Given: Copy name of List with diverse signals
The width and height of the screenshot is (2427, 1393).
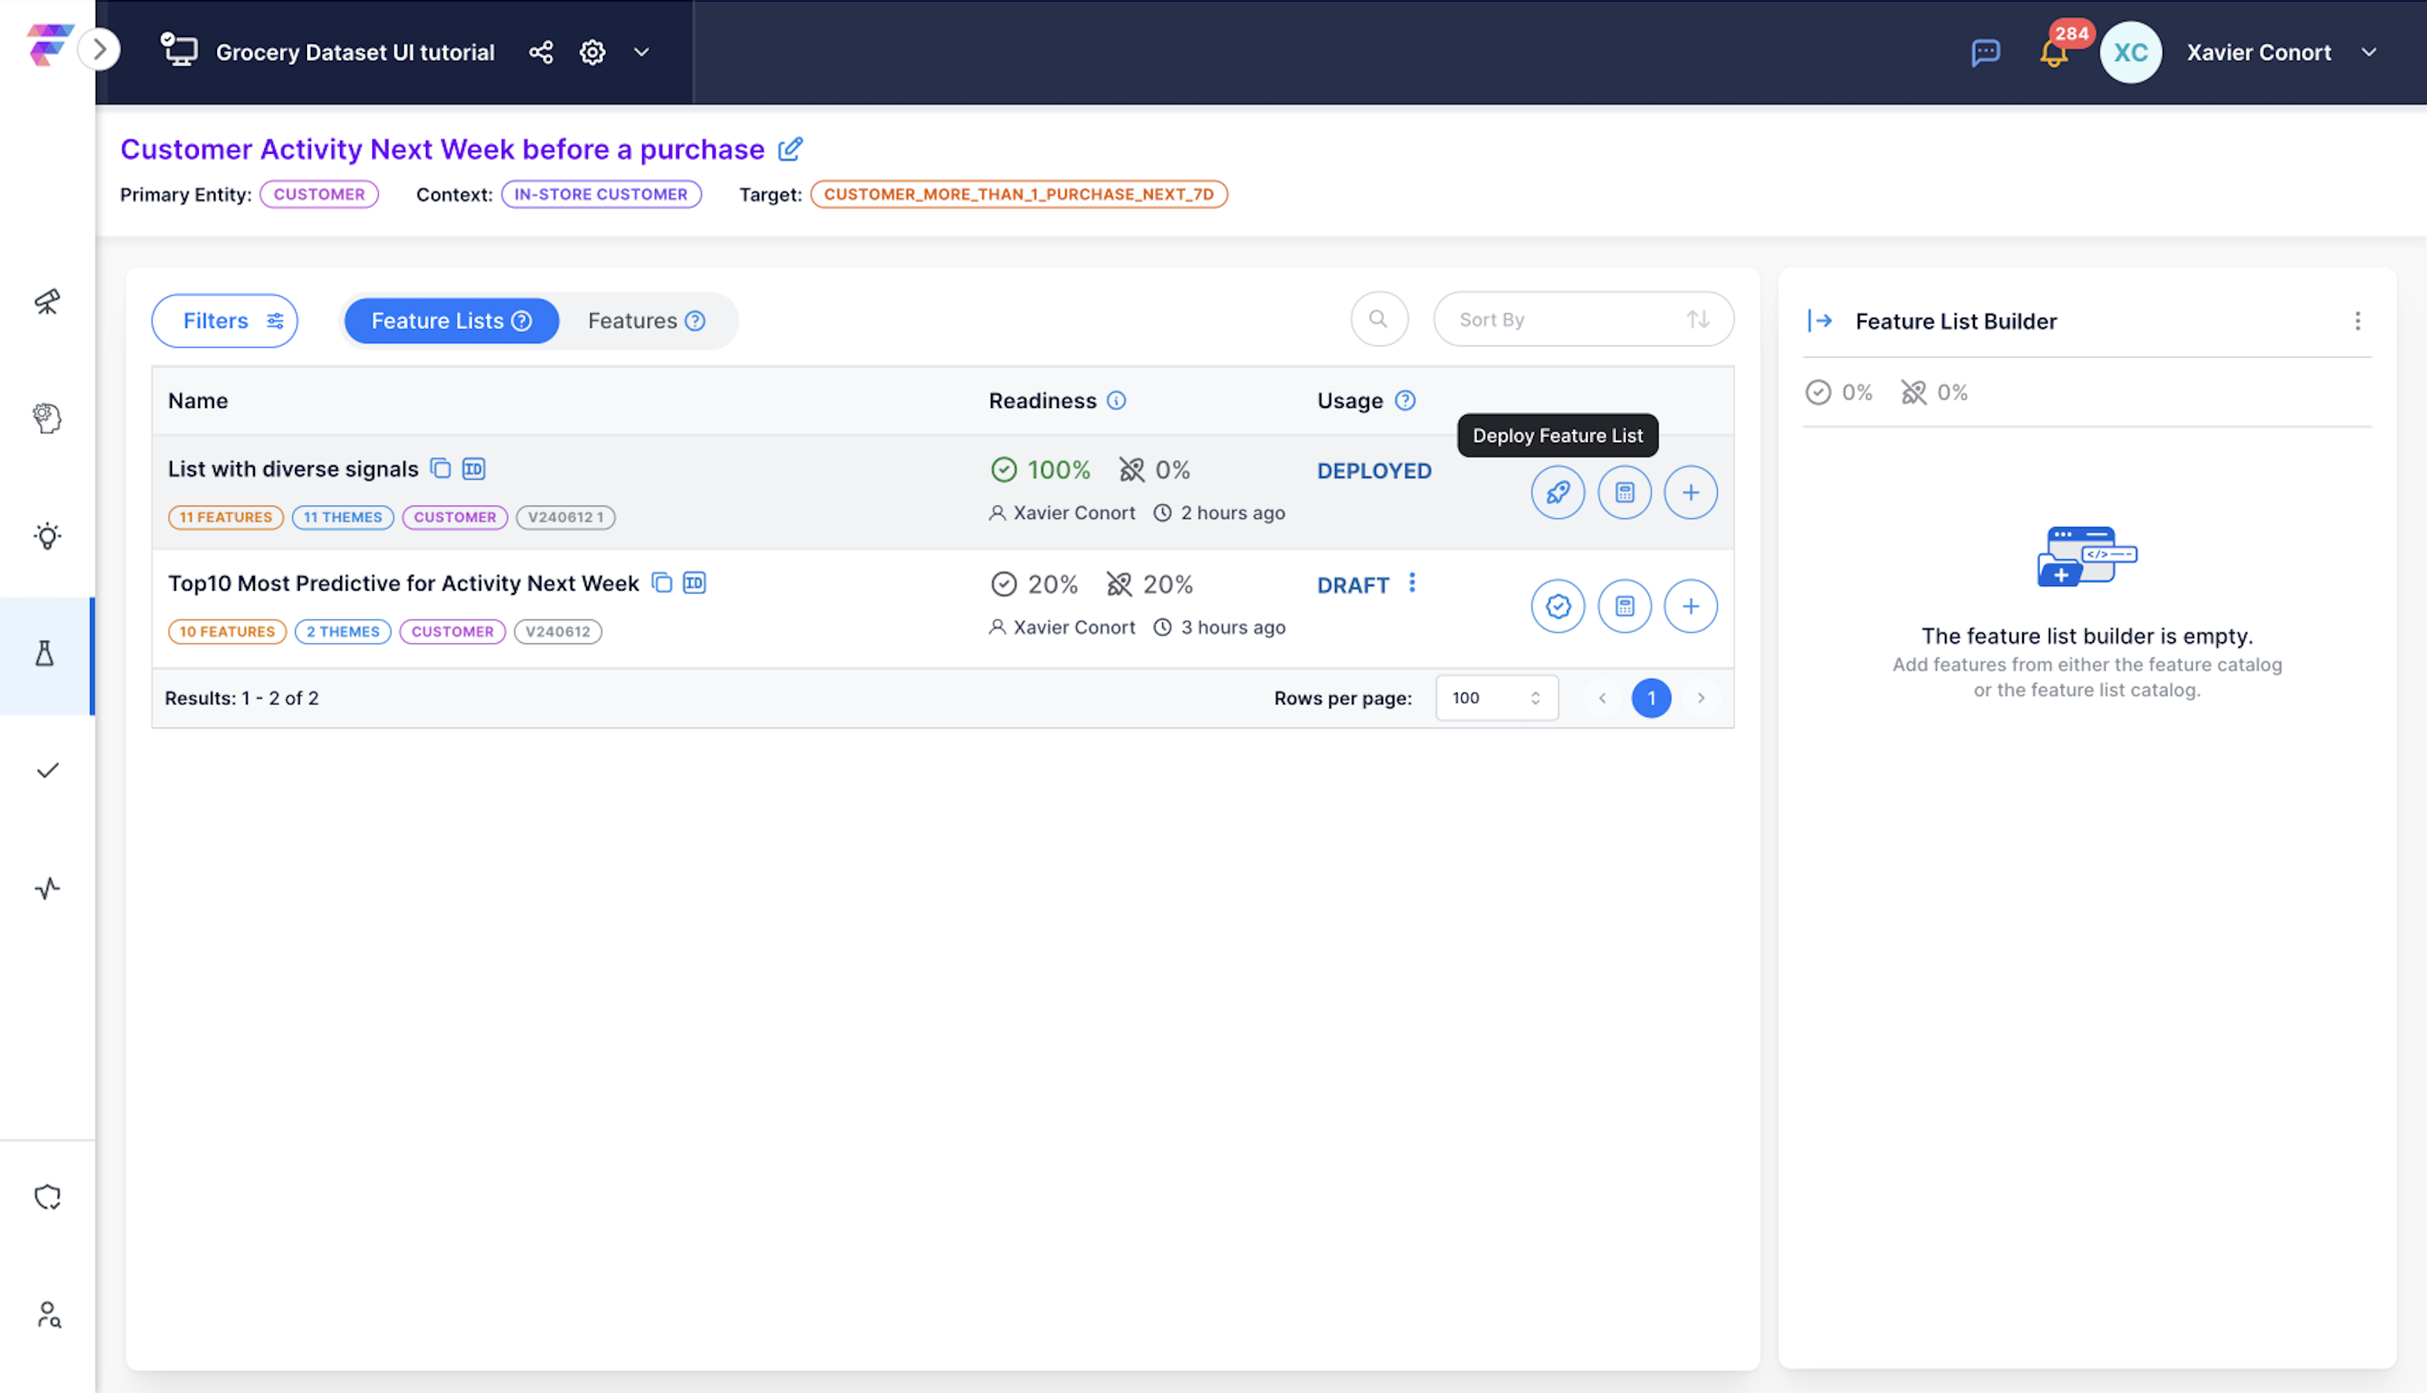Looking at the screenshot, I should 440,469.
